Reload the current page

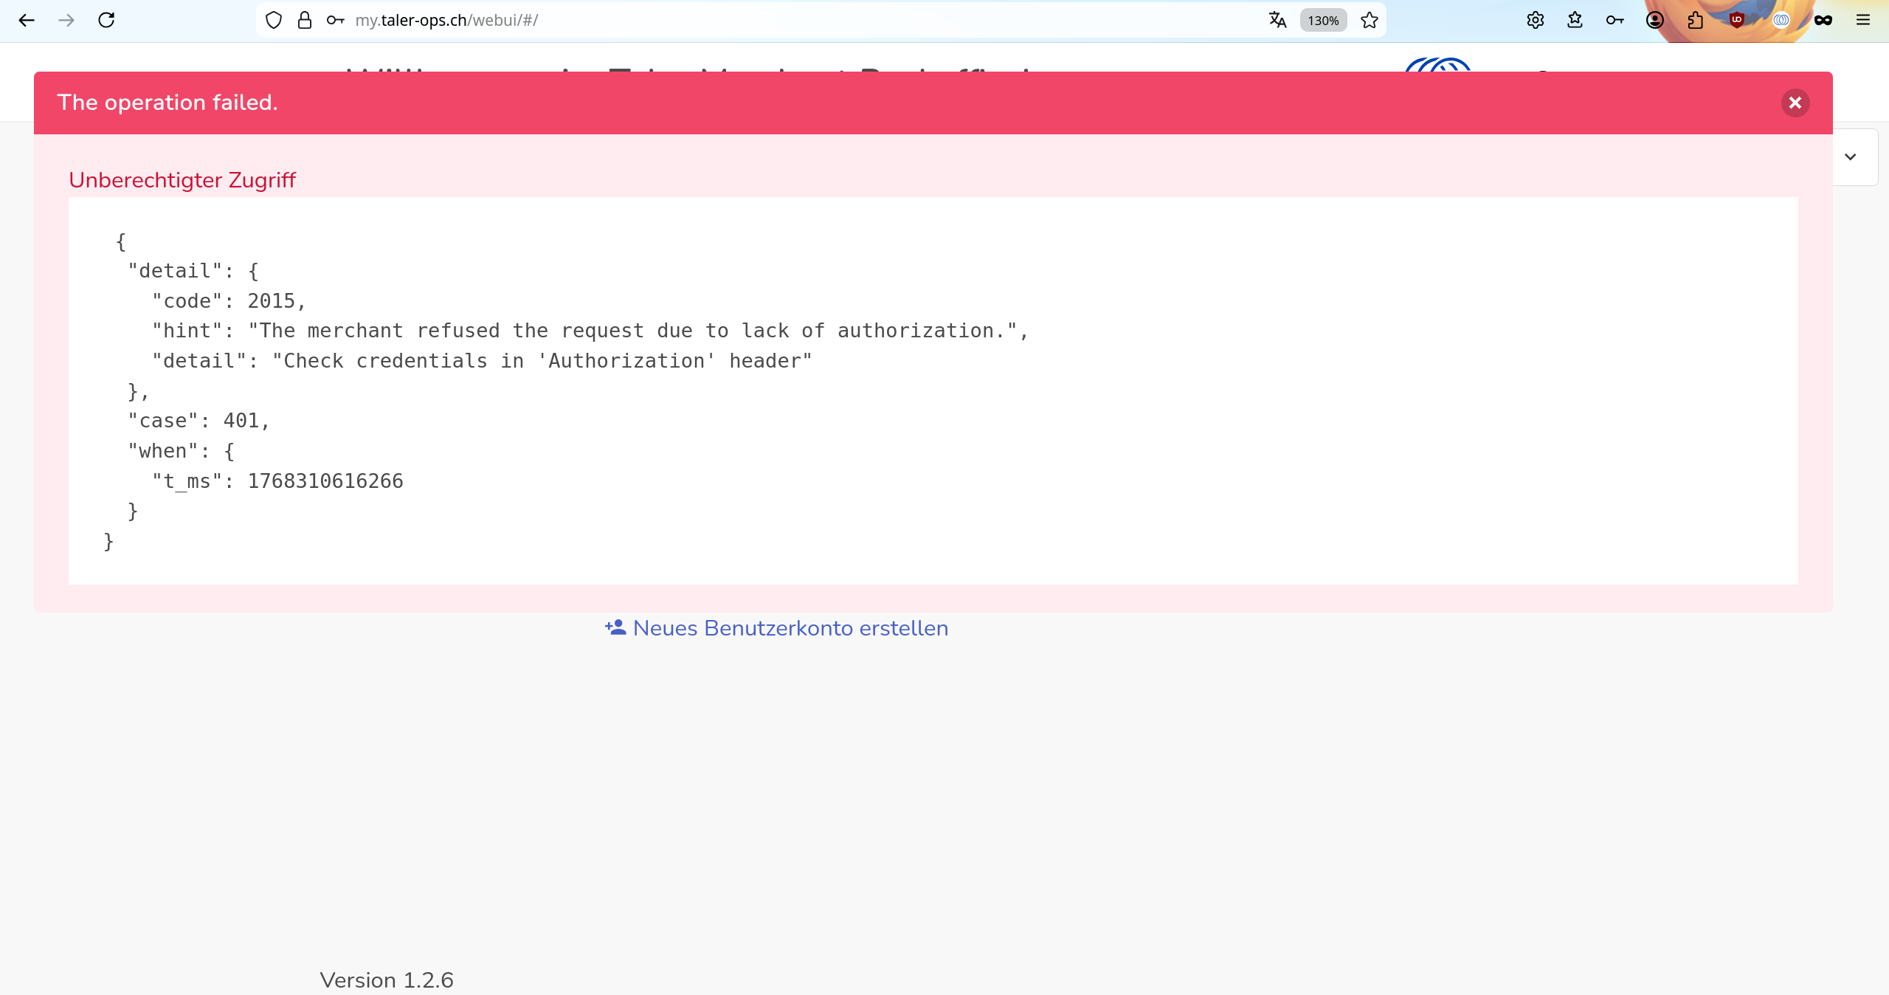[x=106, y=20]
